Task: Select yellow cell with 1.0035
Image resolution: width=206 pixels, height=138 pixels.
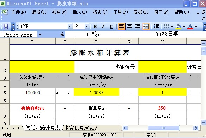Action: [96, 93]
